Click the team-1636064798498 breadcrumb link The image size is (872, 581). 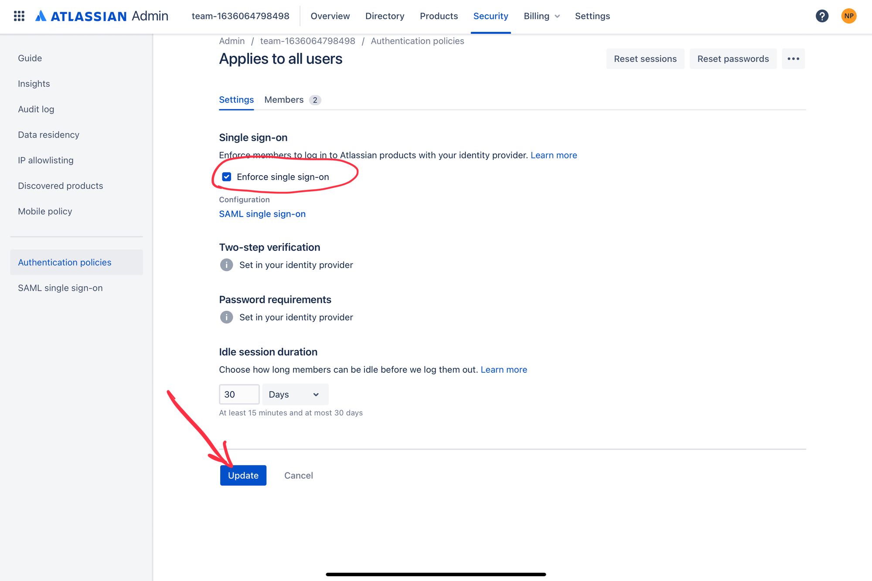(307, 41)
